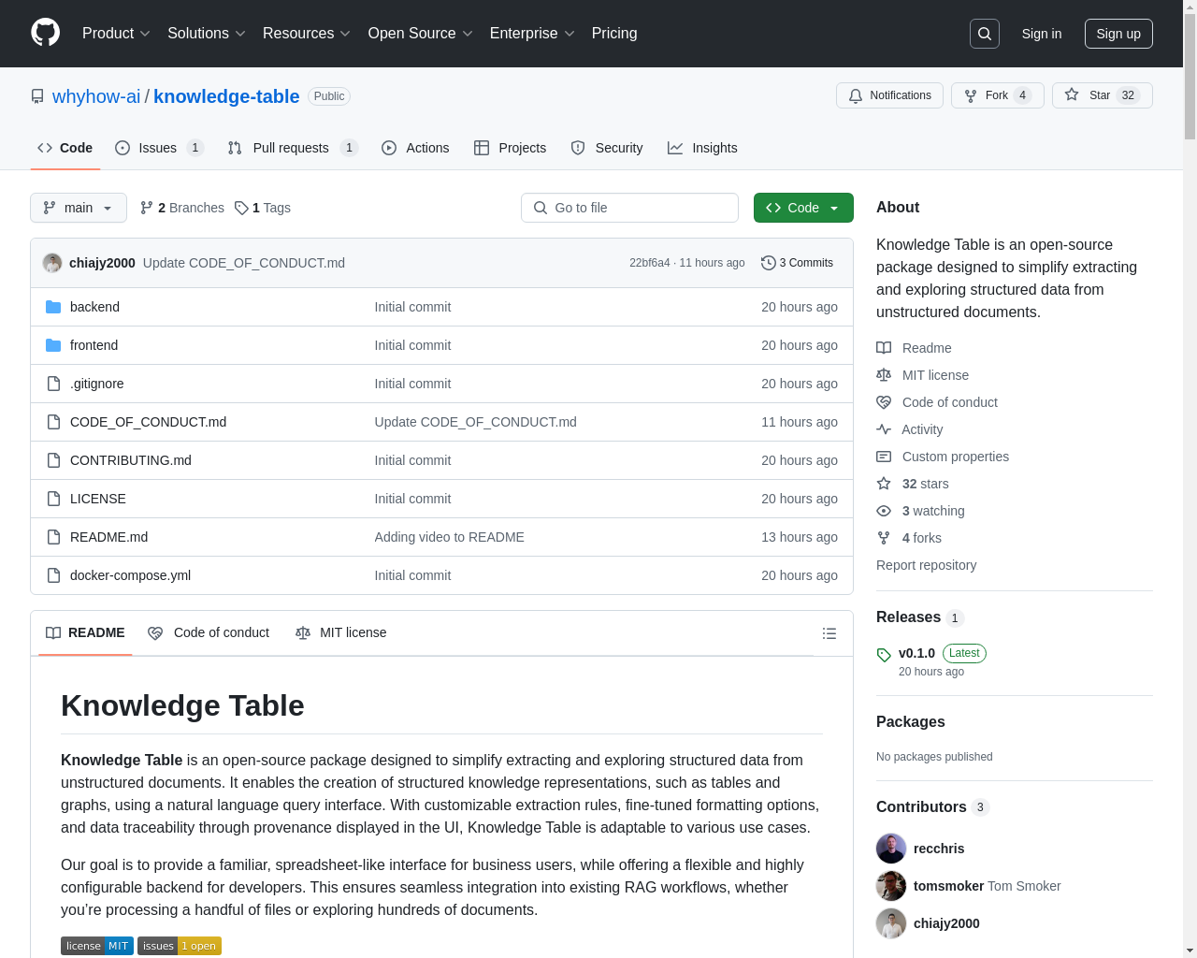The width and height of the screenshot is (1197, 958).
Task: Click the Notifications bell button
Action: [889, 95]
